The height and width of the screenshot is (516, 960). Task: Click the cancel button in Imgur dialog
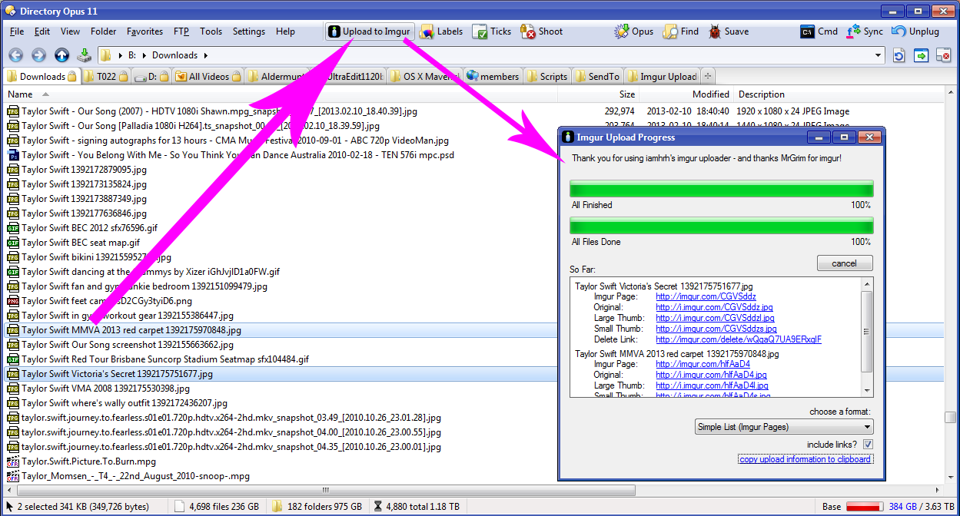coord(845,263)
